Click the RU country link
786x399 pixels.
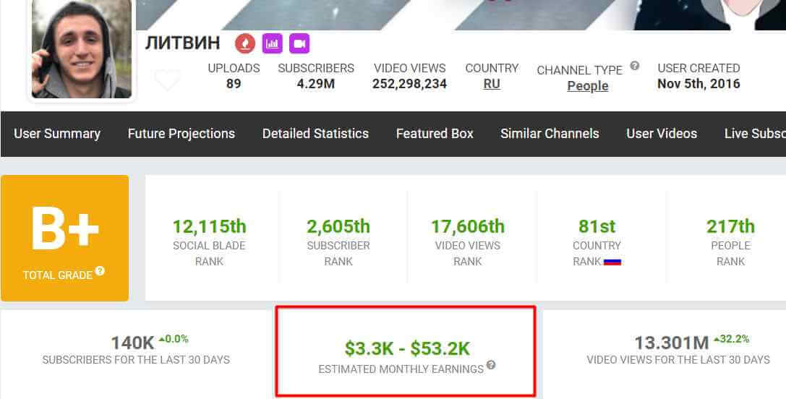(492, 84)
